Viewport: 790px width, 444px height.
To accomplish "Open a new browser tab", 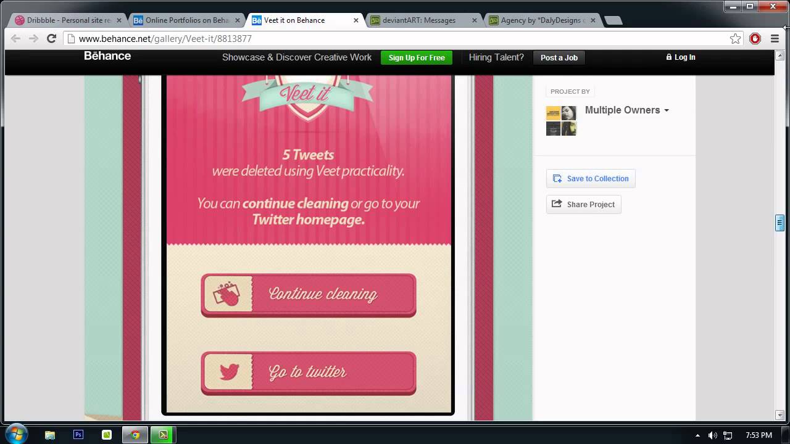I will pyautogui.click(x=613, y=20).
